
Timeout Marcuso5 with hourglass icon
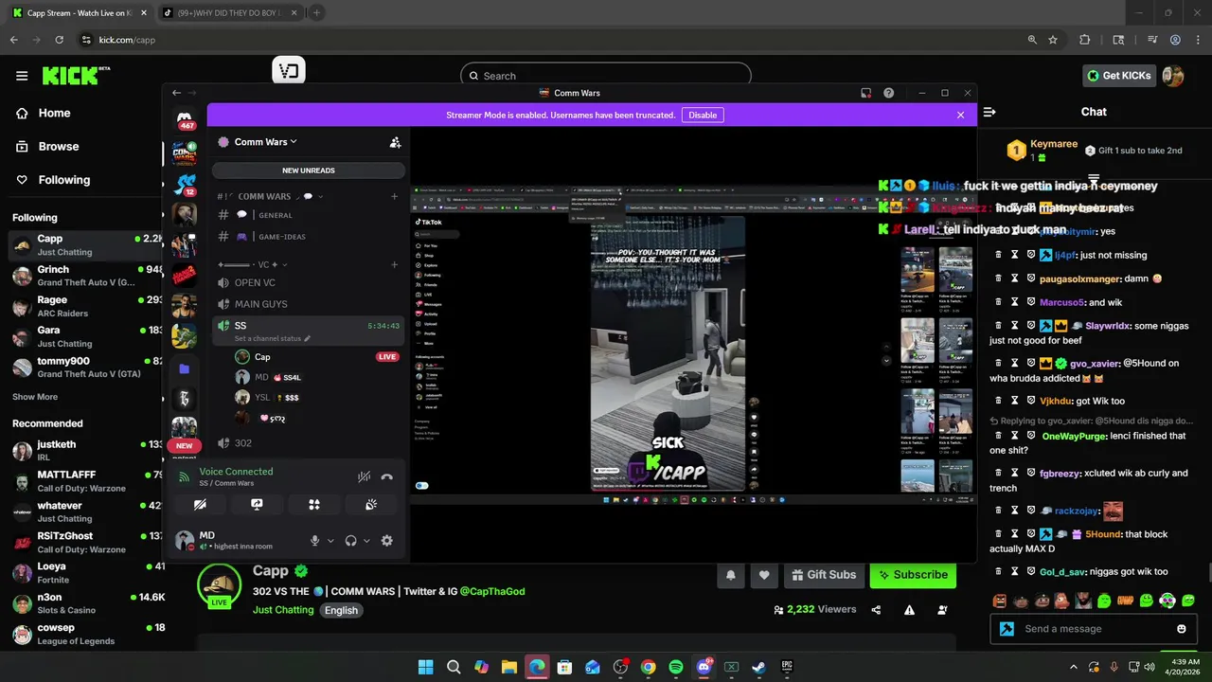pyautogui.click(x=1014, y=302)
